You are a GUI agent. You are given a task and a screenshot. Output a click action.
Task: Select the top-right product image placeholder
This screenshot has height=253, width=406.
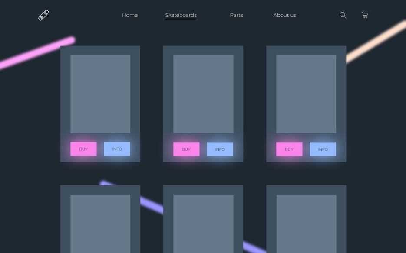pyautogui.click(x=306, y=94)
